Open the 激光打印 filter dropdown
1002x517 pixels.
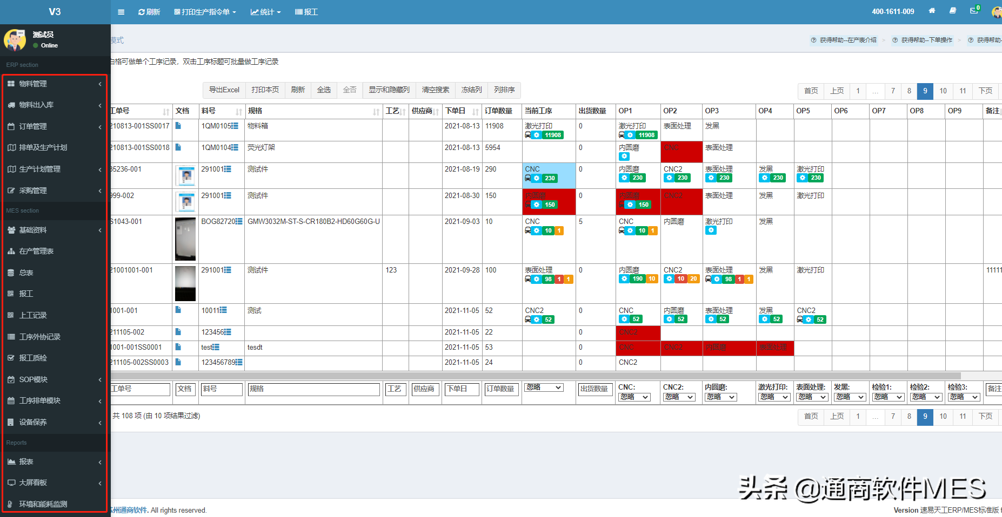775,397
